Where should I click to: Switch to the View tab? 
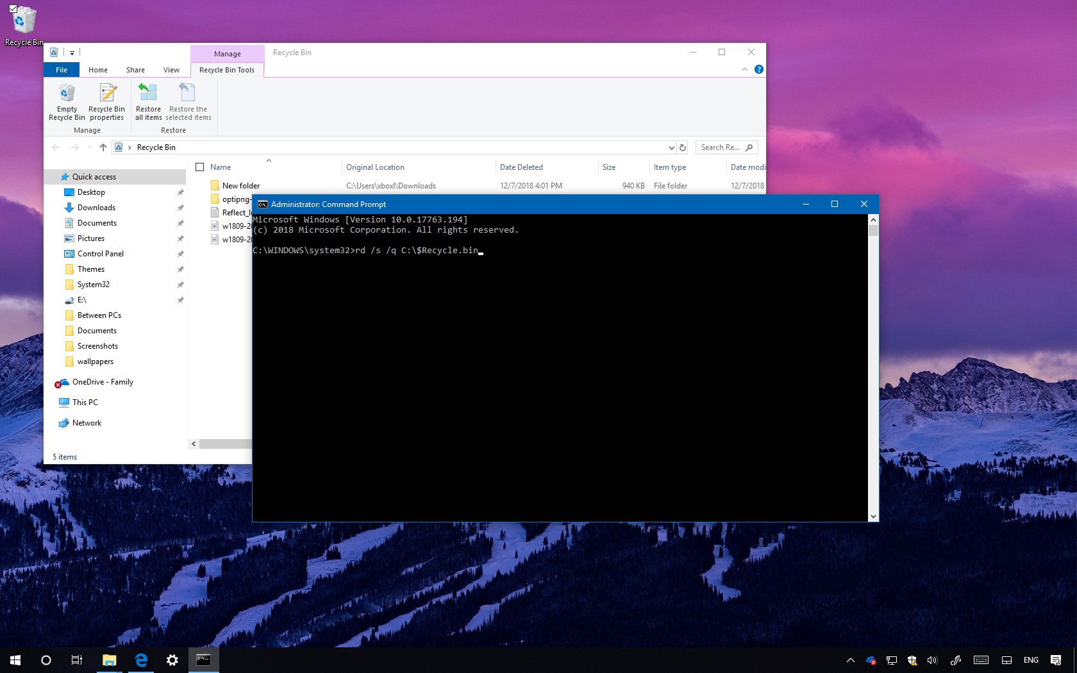(171, 69)
